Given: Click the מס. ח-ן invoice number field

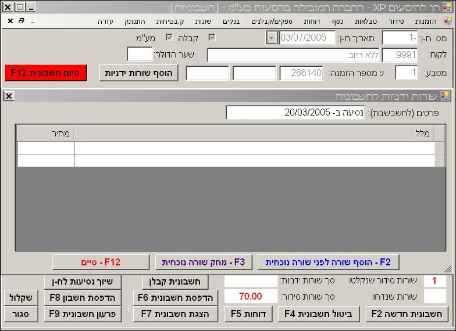Looking at the screenshot, I should pyautogui.click(x=400, y=38).
